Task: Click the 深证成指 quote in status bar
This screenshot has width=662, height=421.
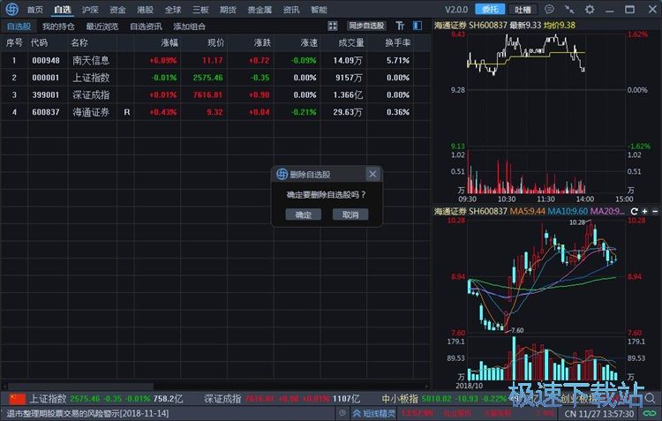Action: pos(282,398)
